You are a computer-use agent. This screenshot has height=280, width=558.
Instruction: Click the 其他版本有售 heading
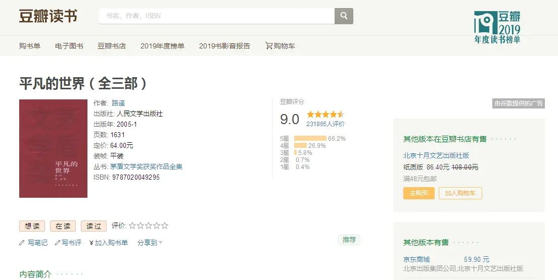click(426, 243)
